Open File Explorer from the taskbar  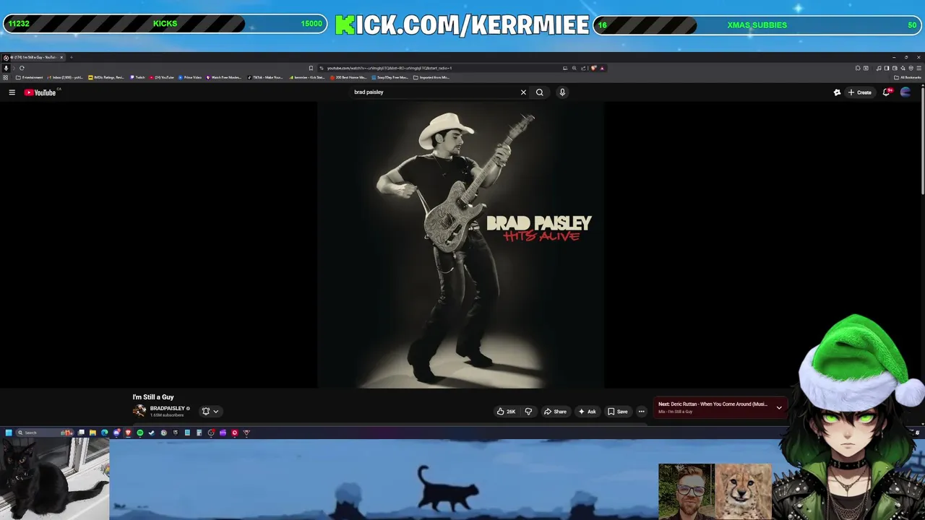(x=92, y=433)
